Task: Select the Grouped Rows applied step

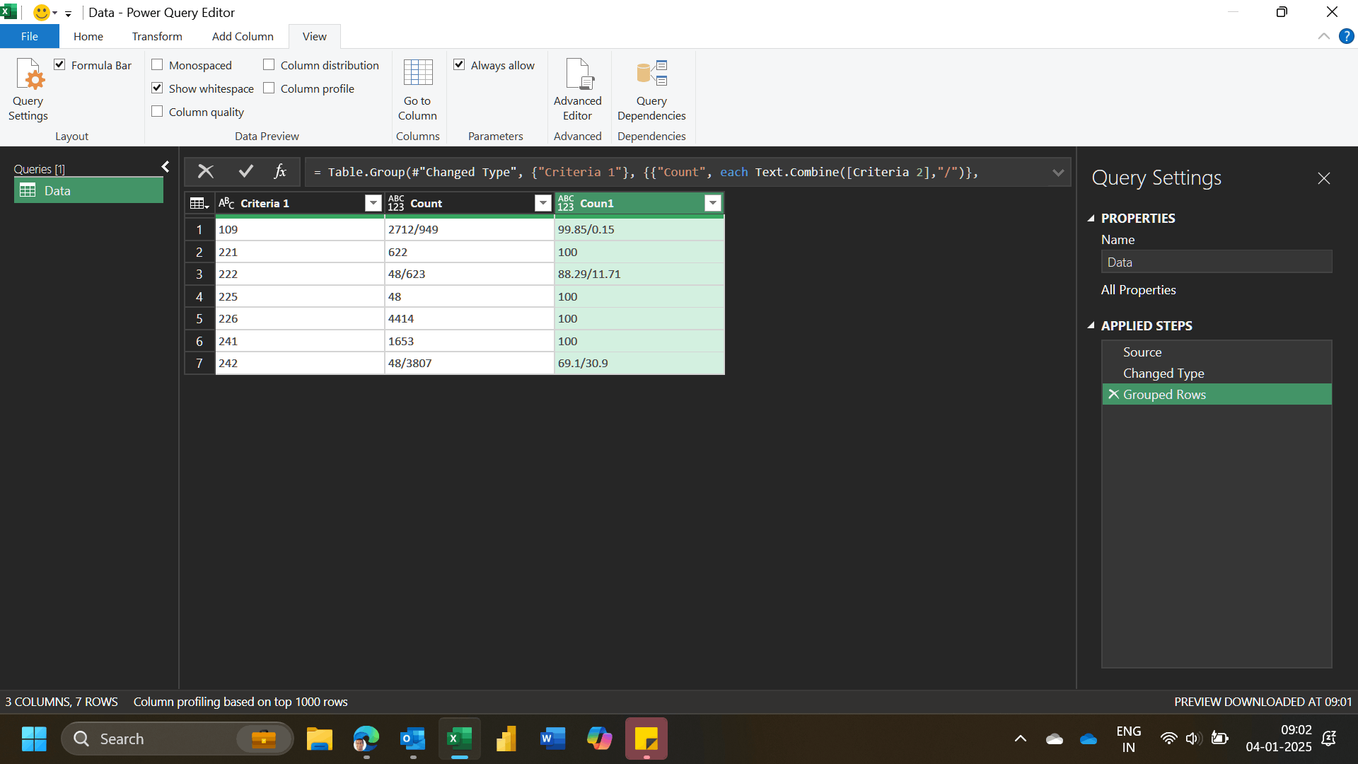Action: tap(1217, 395)
